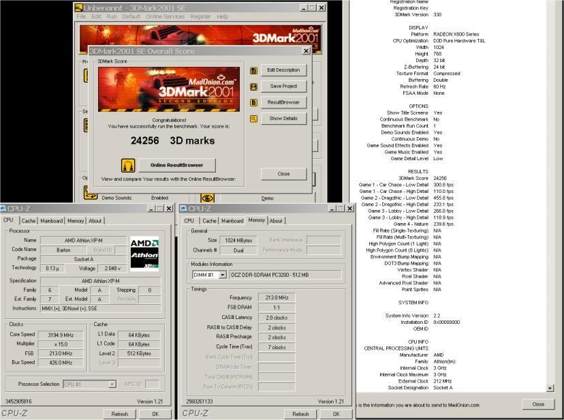564x420 pixels.
Task: Open the Edit menu in 3DMark2001
Action: [x=96, y=16]
